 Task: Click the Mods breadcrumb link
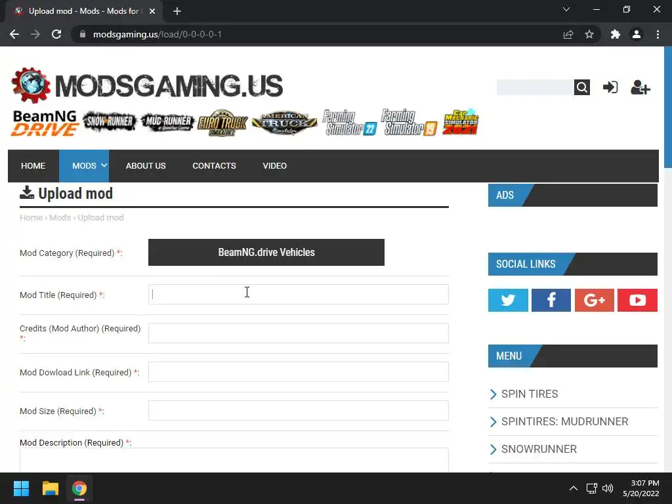pos(60,218)
